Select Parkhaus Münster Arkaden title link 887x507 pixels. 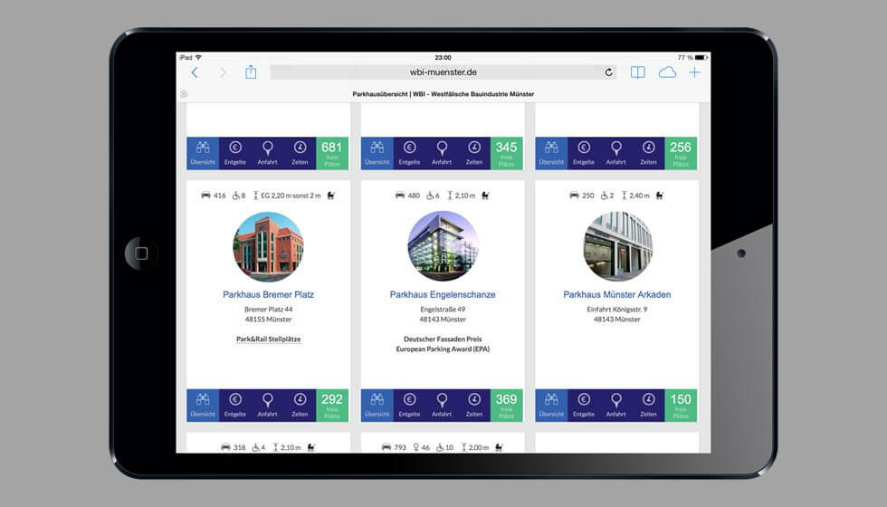point(616,294)
